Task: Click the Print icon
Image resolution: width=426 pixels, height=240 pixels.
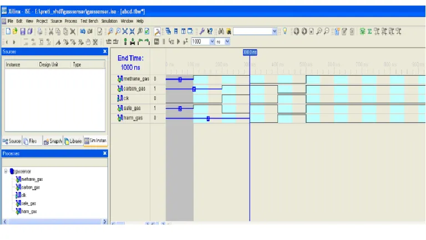Action: tap(40, 32)
